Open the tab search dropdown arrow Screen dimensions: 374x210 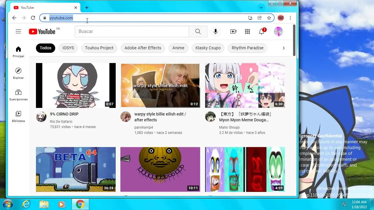point(261,7)
